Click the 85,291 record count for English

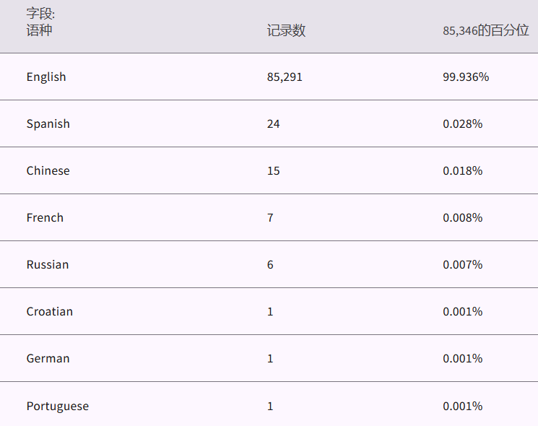pyautogui.click(x=285, y=77)
